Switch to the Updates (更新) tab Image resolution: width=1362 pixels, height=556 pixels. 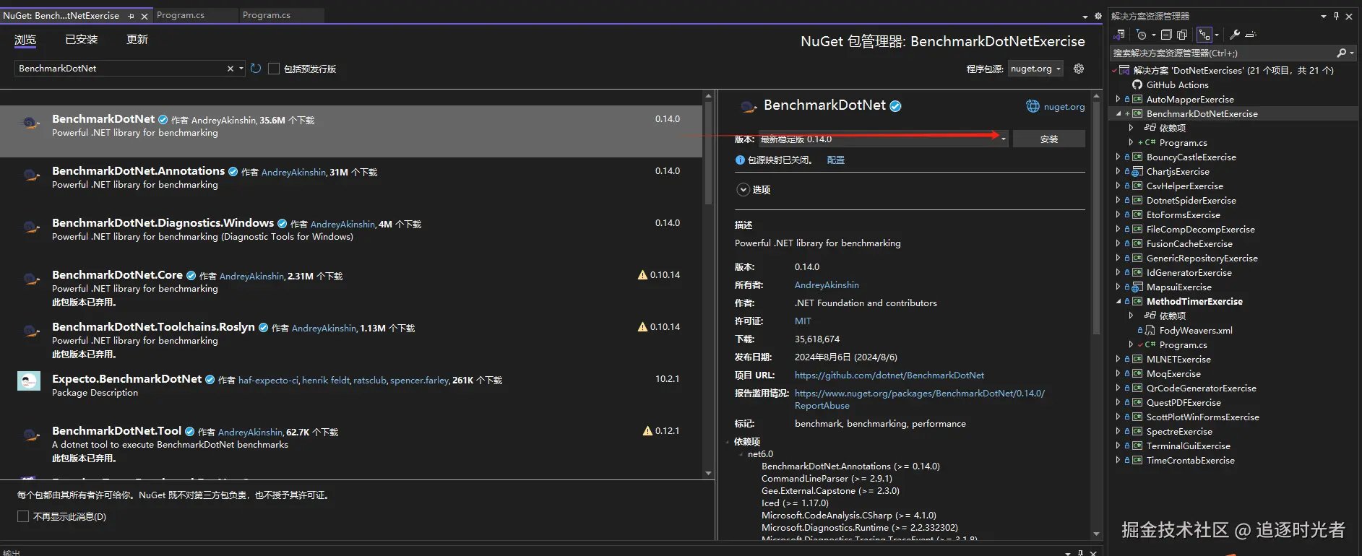pos(137,40)
